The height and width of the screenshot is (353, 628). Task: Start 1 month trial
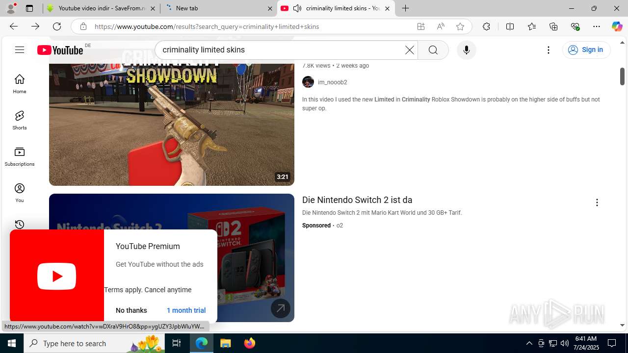pos(186,310)
